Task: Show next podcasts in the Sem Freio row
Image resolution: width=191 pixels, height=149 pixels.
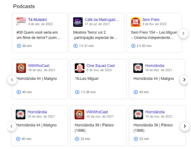Action: tap(183, 34)
